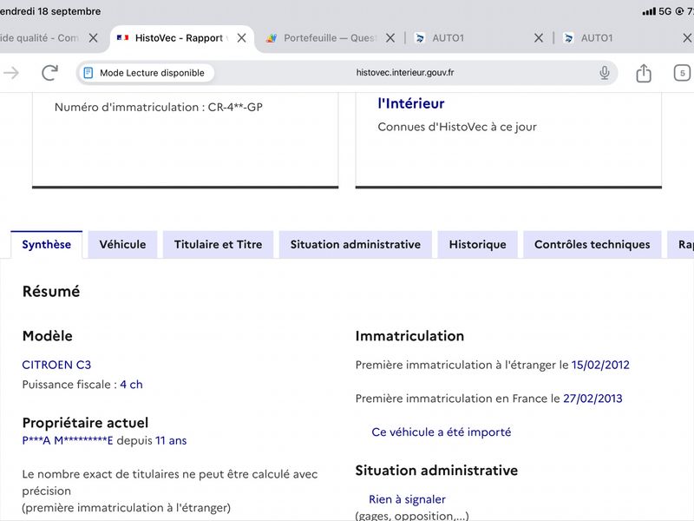Image resolution: width=694 pixels, height=521 pixels.
Task: Open Reader mode via Mode Lecture icon
Action: [88, 73]
